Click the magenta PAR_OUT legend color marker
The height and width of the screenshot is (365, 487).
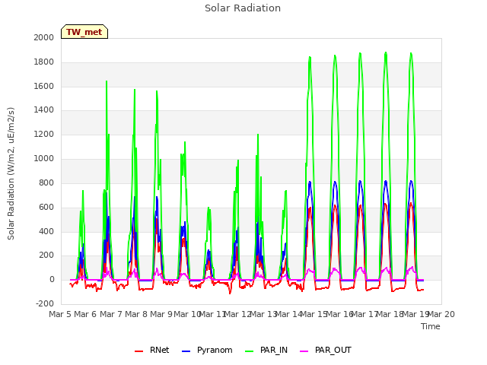(x=304, y=351)
